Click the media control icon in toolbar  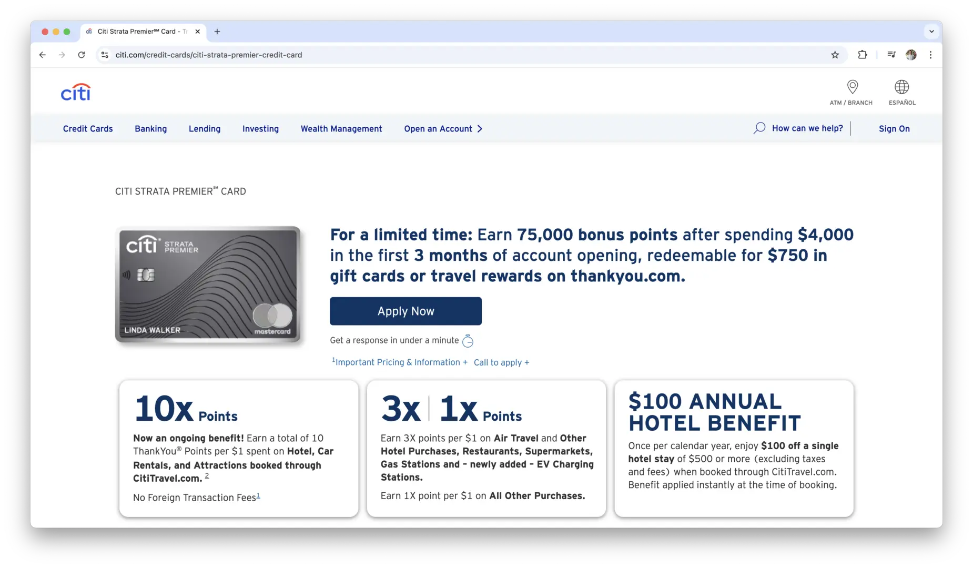(891, 55)
